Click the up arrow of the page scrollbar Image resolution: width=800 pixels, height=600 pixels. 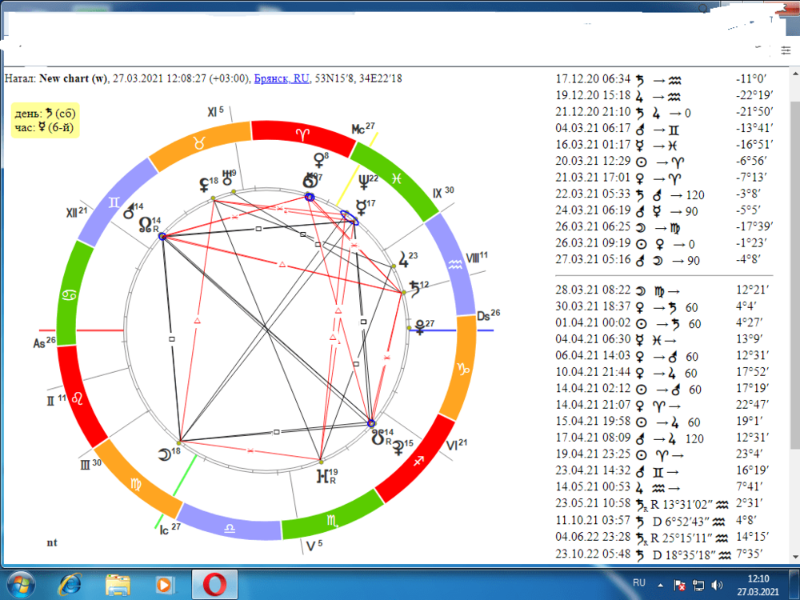pyautogui.click(x=795, y=74)
